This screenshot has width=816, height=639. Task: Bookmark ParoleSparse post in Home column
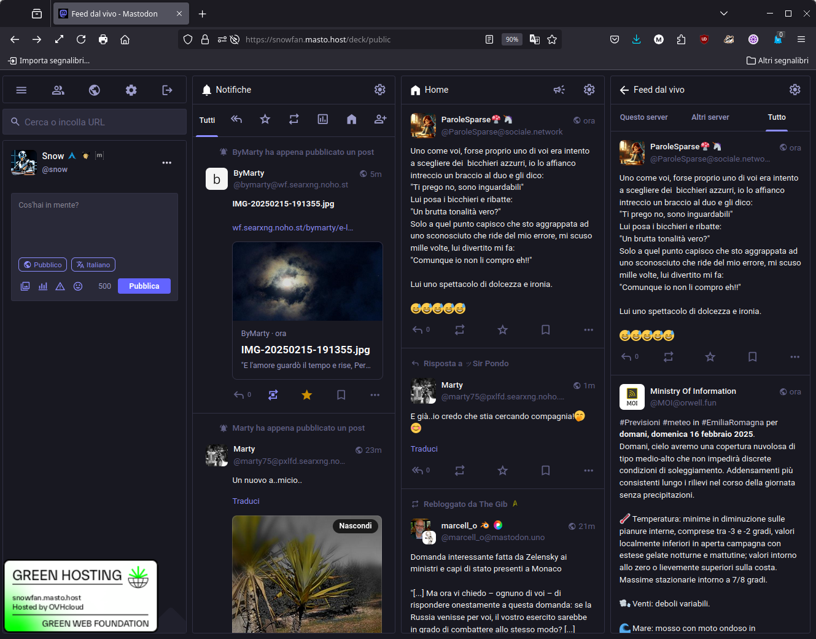pyautogui.click(x=546, y=330)
